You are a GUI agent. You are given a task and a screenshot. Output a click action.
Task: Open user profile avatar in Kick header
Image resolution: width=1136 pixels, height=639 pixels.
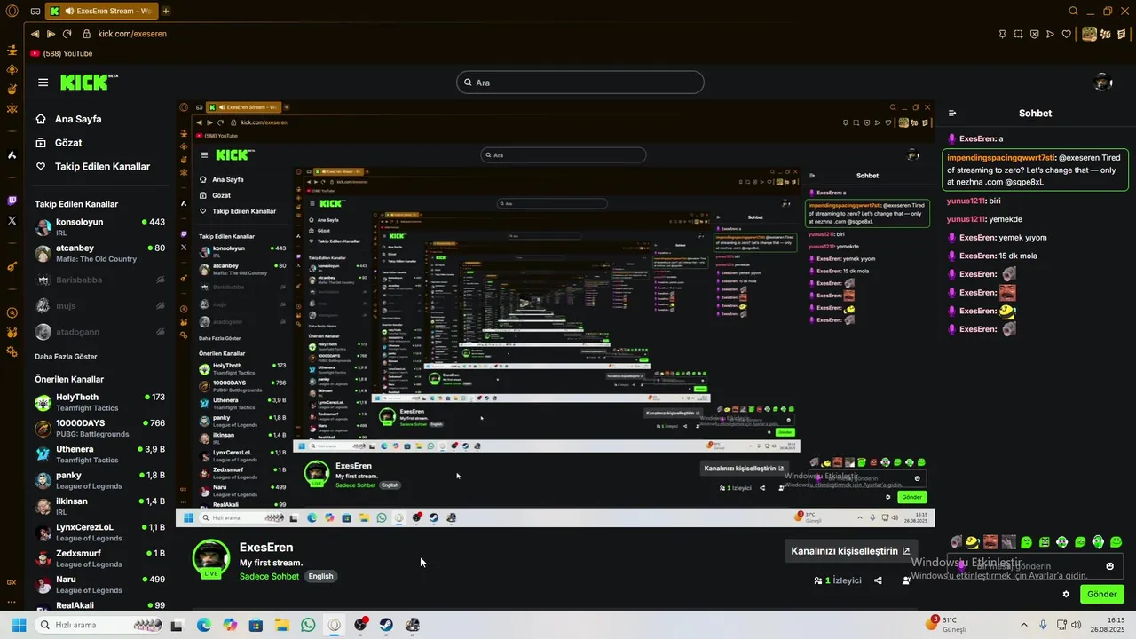[1103, 83]
